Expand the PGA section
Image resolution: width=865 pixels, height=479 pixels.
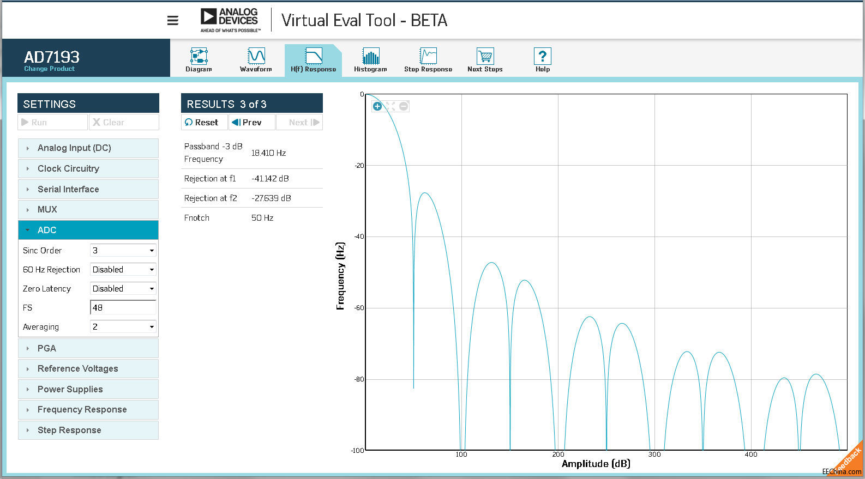[88, 348]
